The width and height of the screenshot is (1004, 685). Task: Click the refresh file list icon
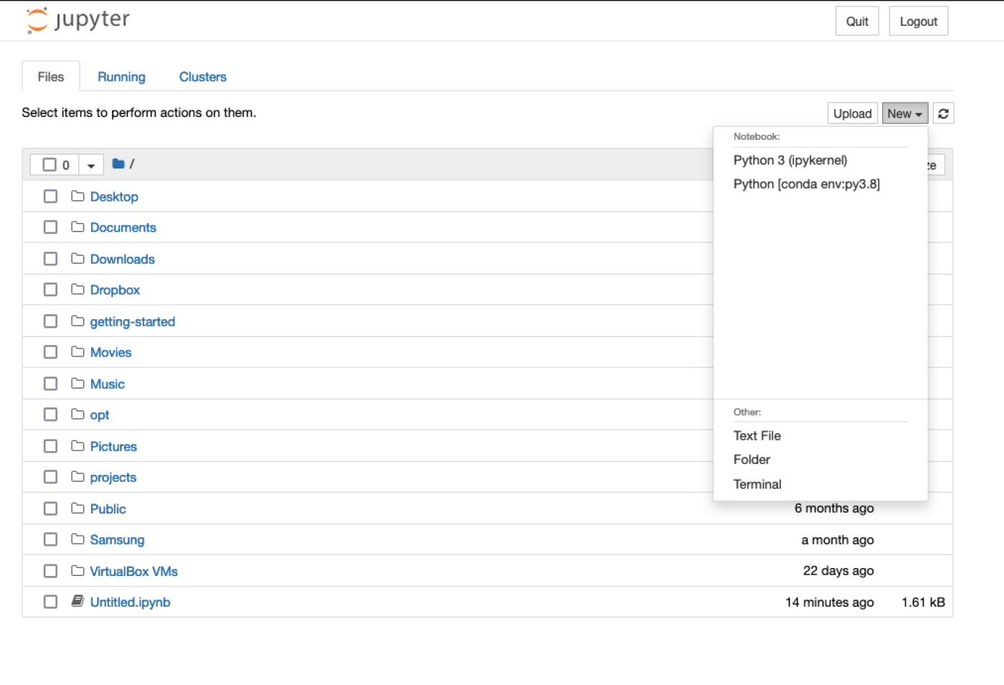click(943, 113)
